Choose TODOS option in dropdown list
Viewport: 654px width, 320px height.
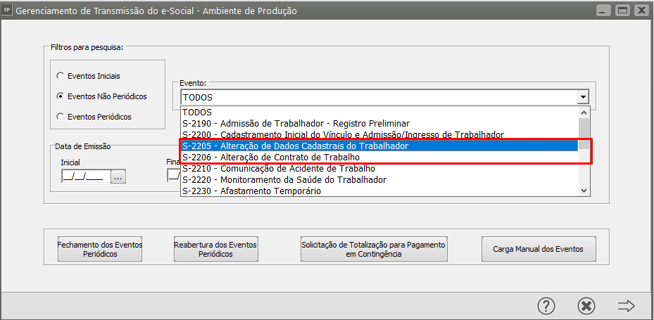coord(379,112)
